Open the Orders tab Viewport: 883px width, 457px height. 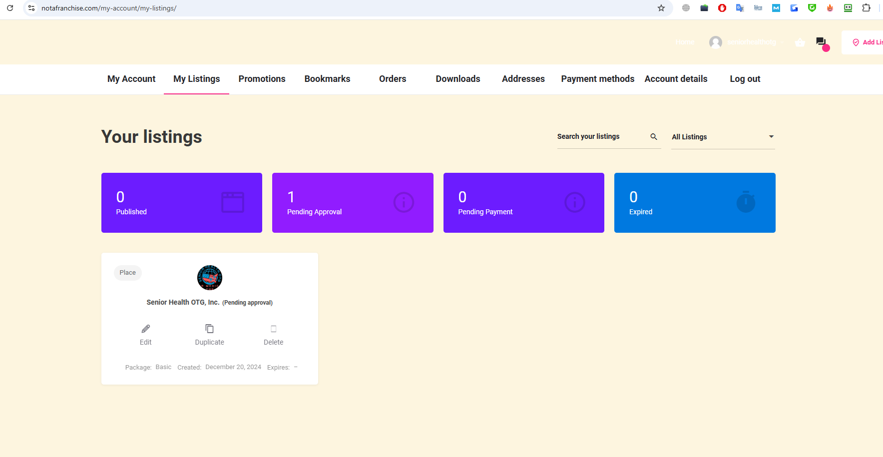click(x=393, y=79)
